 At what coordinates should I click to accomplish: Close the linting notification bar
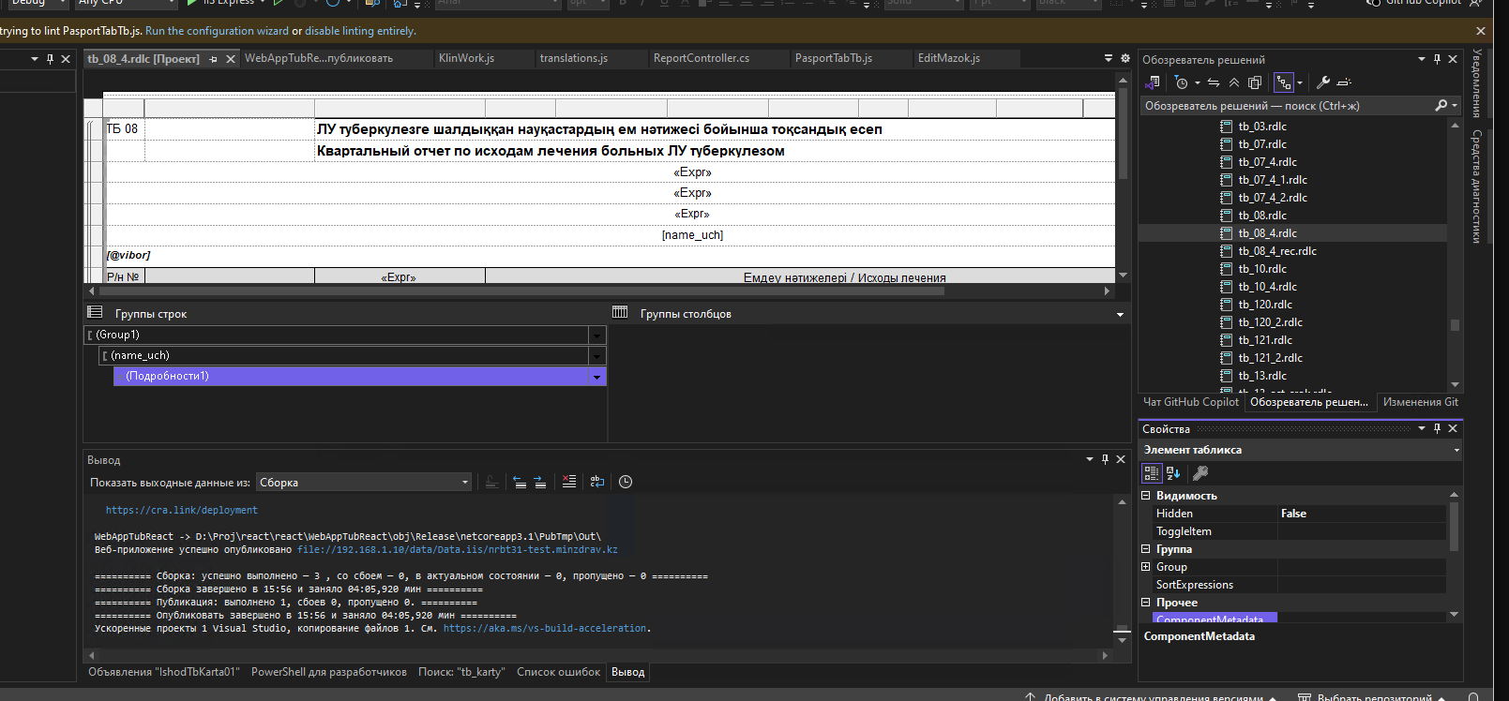coord(1481,31)
